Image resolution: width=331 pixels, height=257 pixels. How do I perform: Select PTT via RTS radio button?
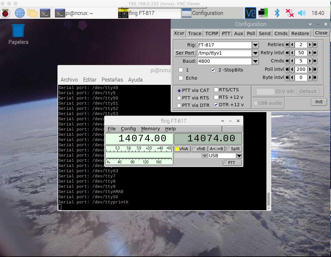[179, 98]
